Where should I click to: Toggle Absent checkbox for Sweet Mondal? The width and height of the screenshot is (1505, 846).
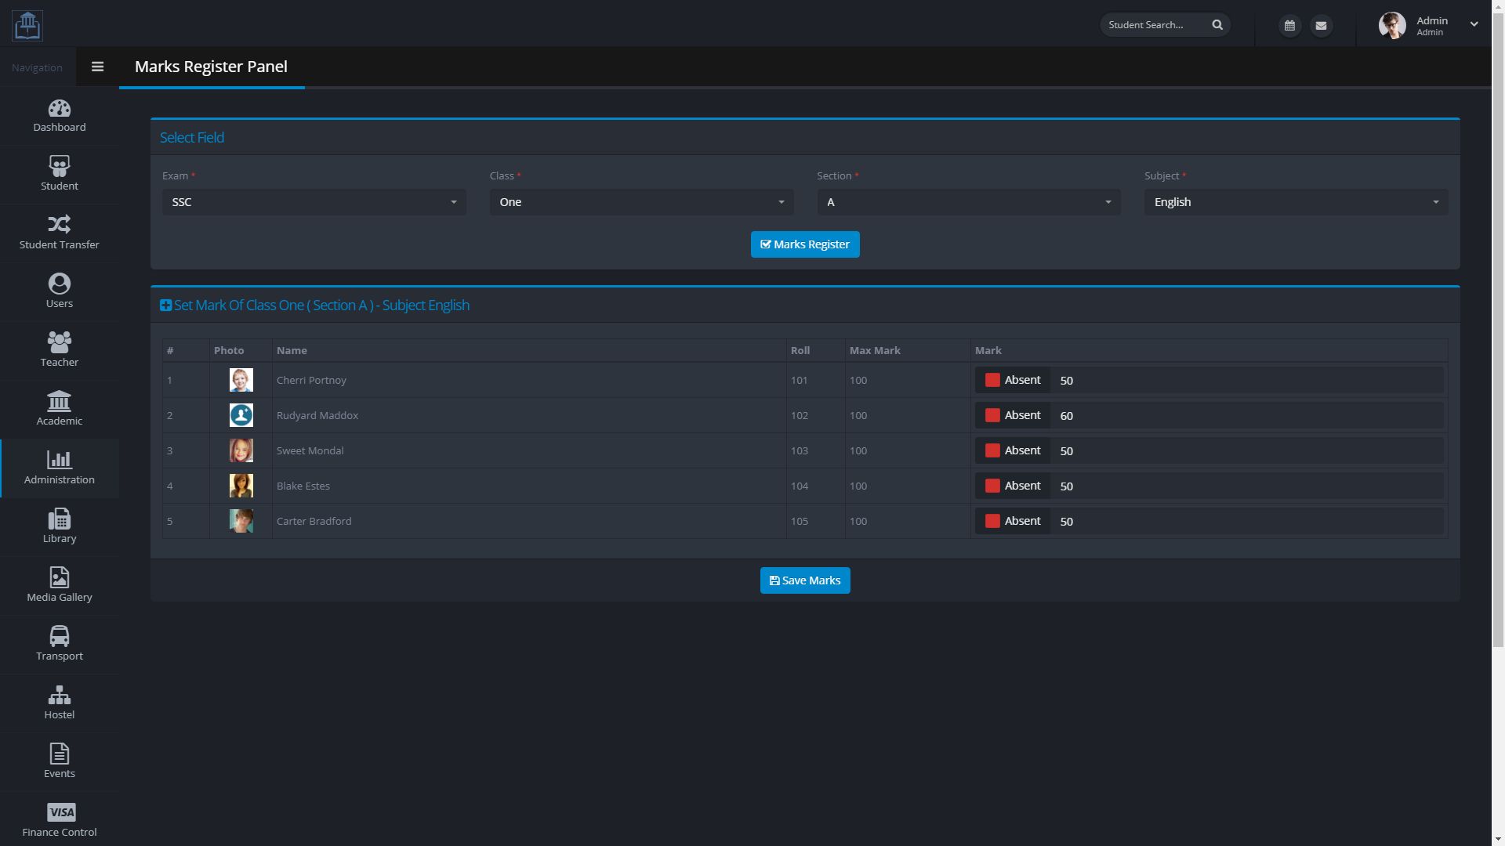pyautogui.click(x=992, y=450)
